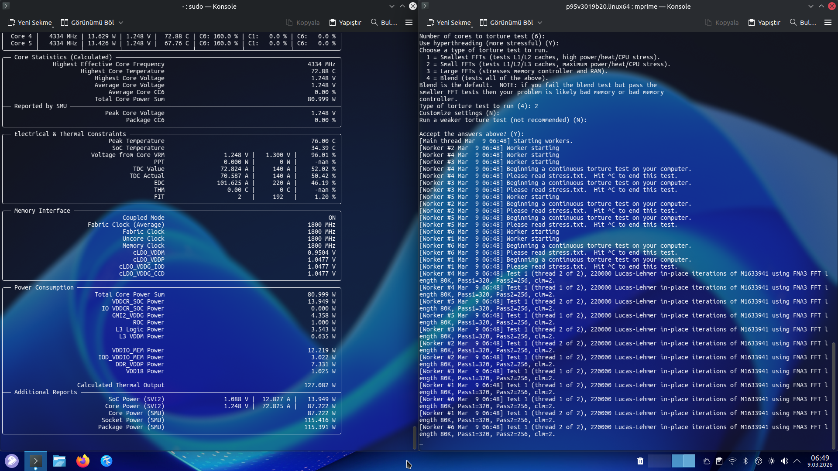
Task: Expand Görünümü Böl dropdown arrow in mprime Konsole
Action: pos(540,23)
